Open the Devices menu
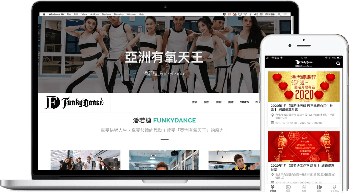 [106, 14]
